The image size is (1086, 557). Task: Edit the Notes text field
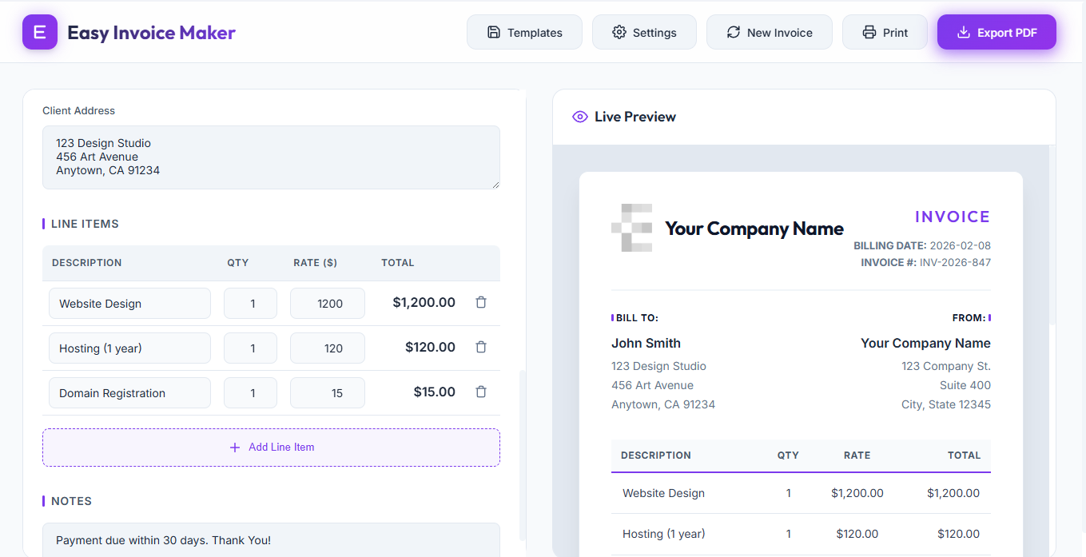point(271,540)
